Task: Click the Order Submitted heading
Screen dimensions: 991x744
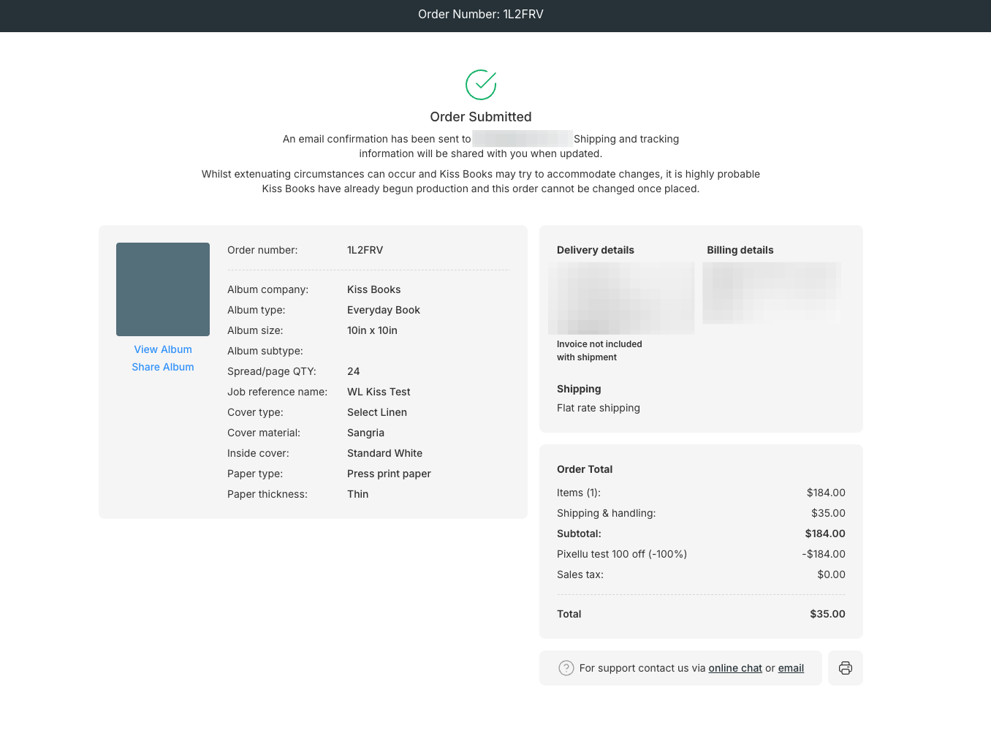Action: coord(481,117)
